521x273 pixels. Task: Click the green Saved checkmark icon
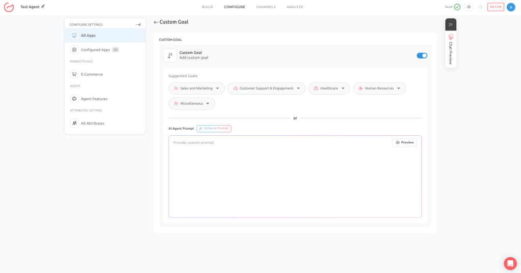(457, 7)
